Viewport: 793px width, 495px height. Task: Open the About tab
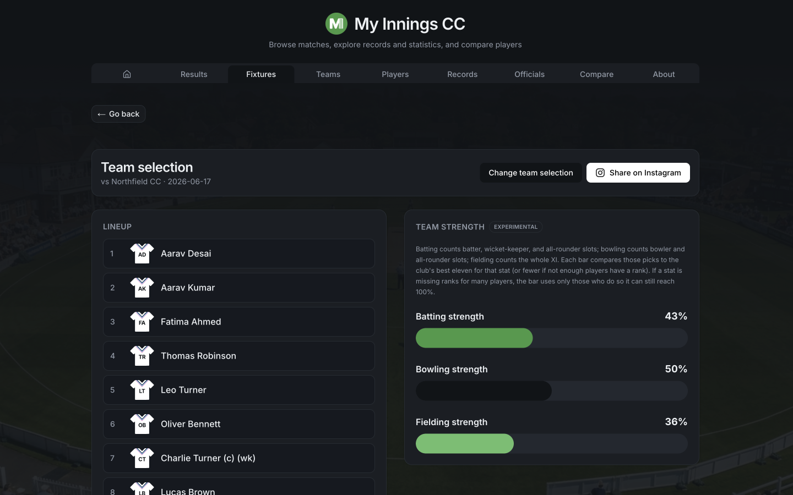pyautogui.click(x=664, y=74)
